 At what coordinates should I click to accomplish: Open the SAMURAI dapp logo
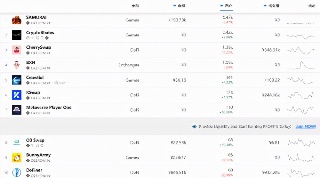(17, 20)
